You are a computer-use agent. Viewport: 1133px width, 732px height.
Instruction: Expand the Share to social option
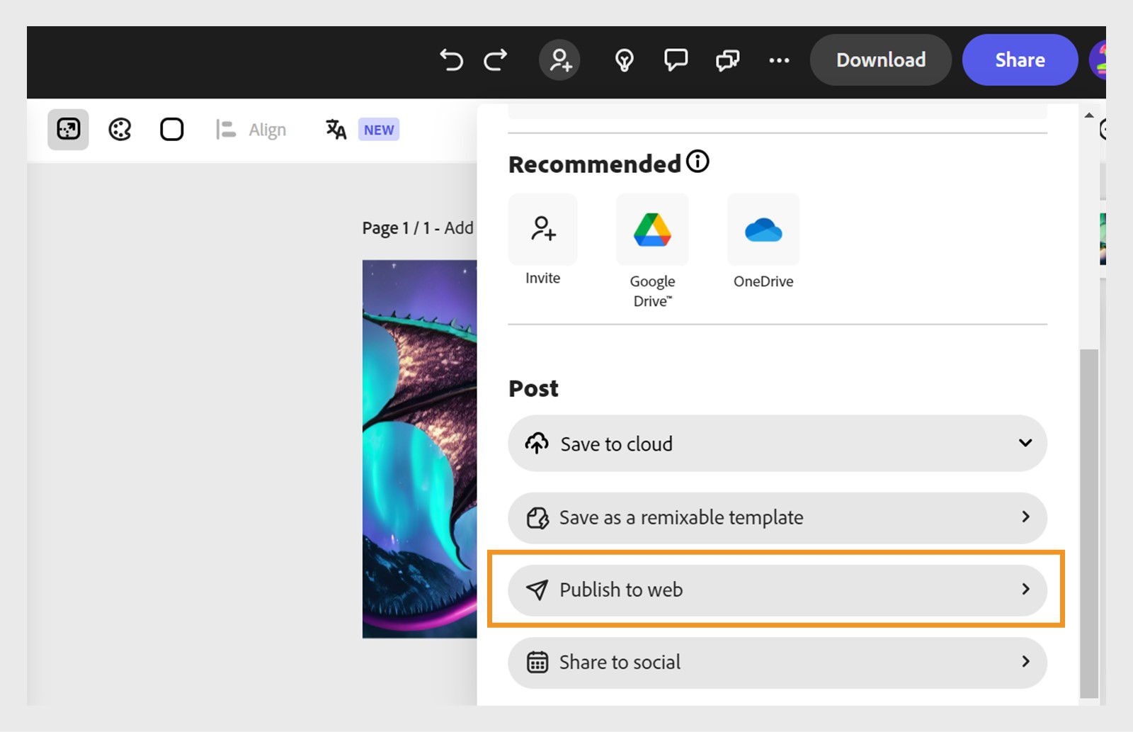click(777, 662)
